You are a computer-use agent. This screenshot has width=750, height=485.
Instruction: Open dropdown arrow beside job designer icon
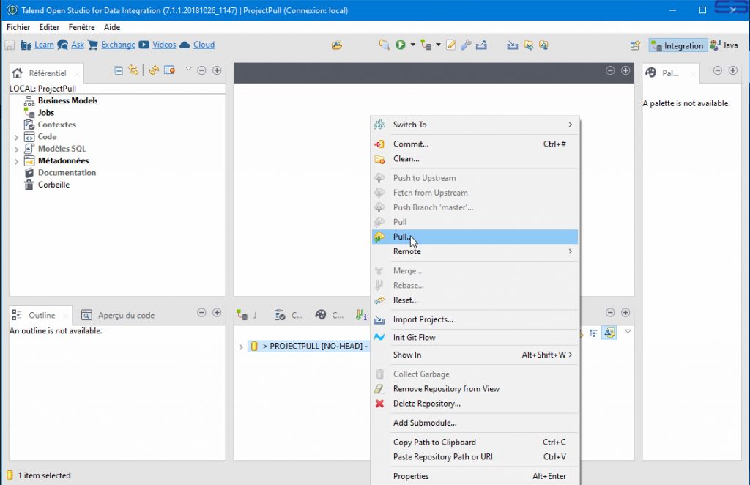[x=438, y=45]
